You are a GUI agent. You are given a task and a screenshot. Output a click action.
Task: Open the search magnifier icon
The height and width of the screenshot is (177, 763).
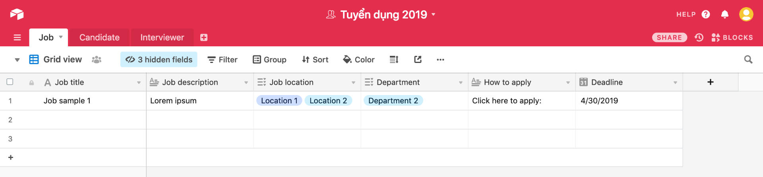point(748,60)
